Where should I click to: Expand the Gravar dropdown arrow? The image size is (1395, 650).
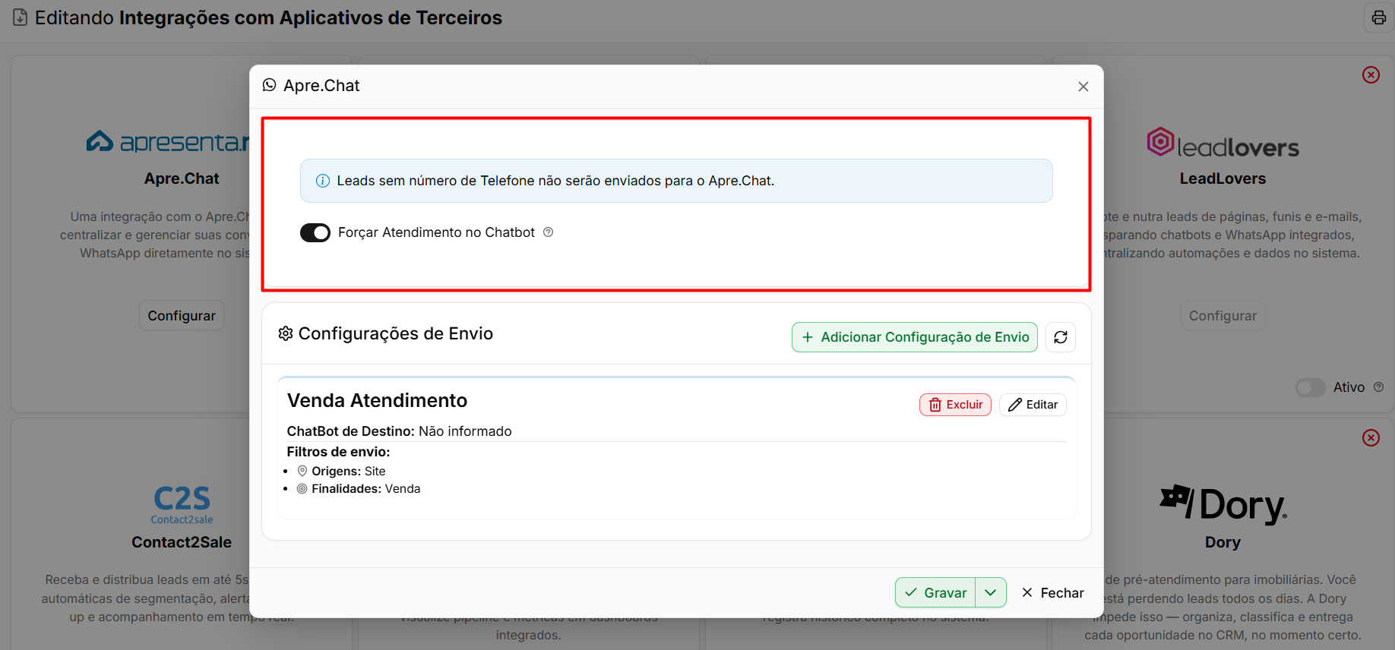tap(991, 592)
